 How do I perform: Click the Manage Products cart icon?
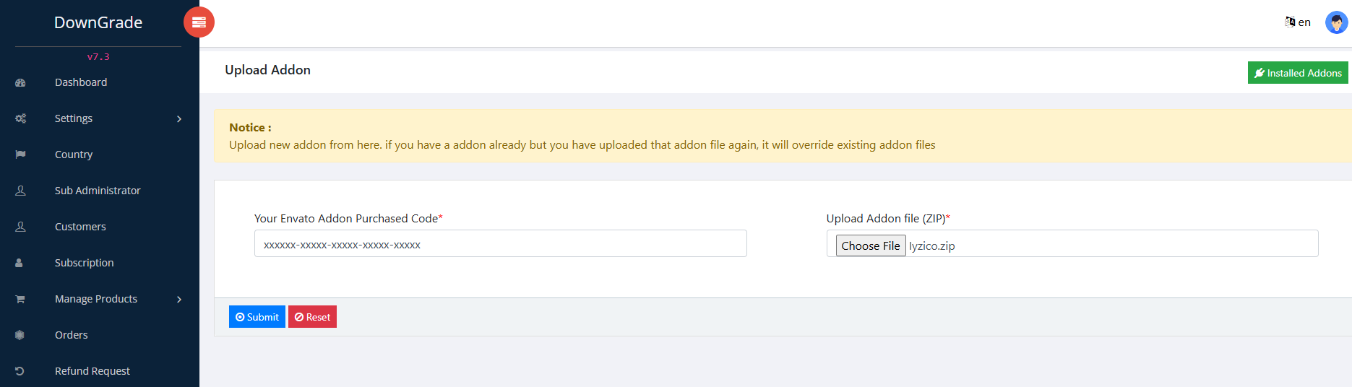pyautogui.click(x=20, y=299)
